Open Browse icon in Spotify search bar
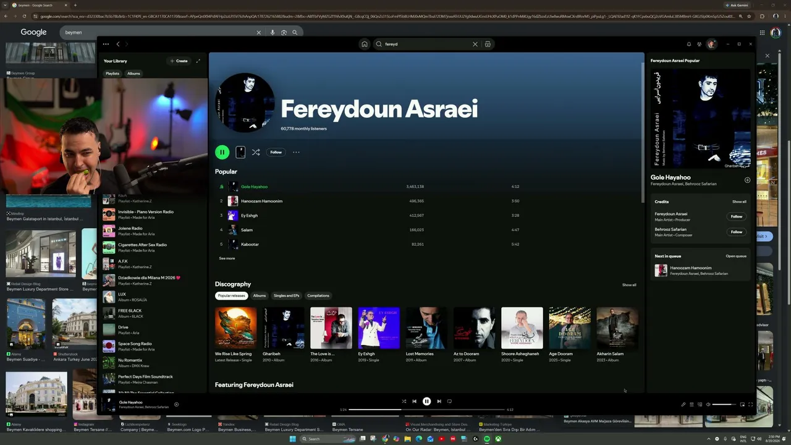791x445 pixels. (x=488, y=44)
